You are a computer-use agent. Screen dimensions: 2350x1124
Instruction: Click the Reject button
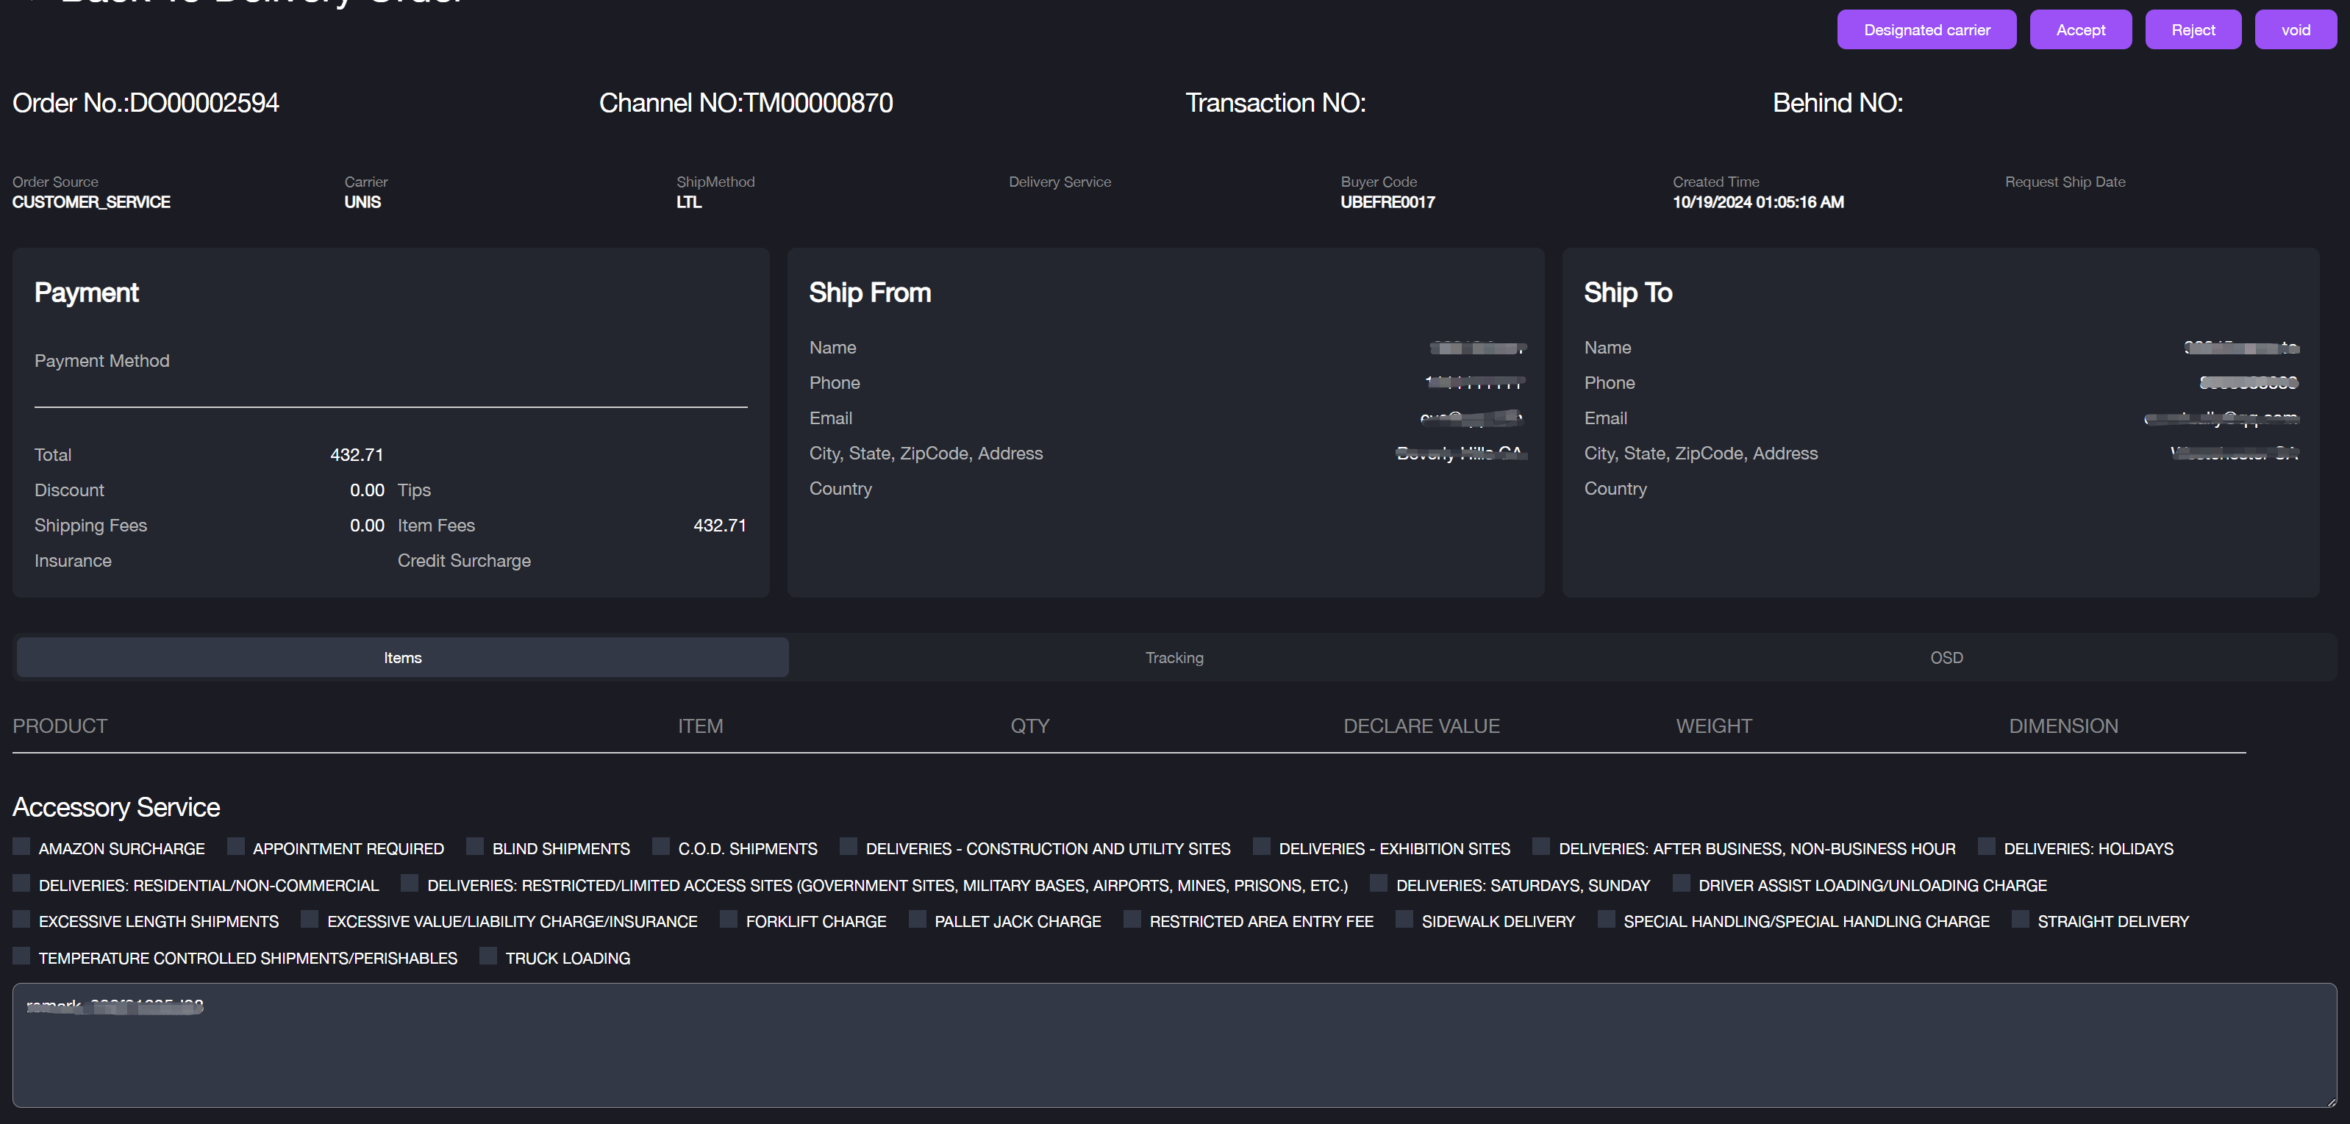pyautogui.click(x=2192, y=30)
